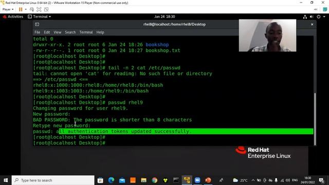Click the BAD PASSWORD warning line
329x185 pixels.
pyautogui.click(x=112, y=120)
